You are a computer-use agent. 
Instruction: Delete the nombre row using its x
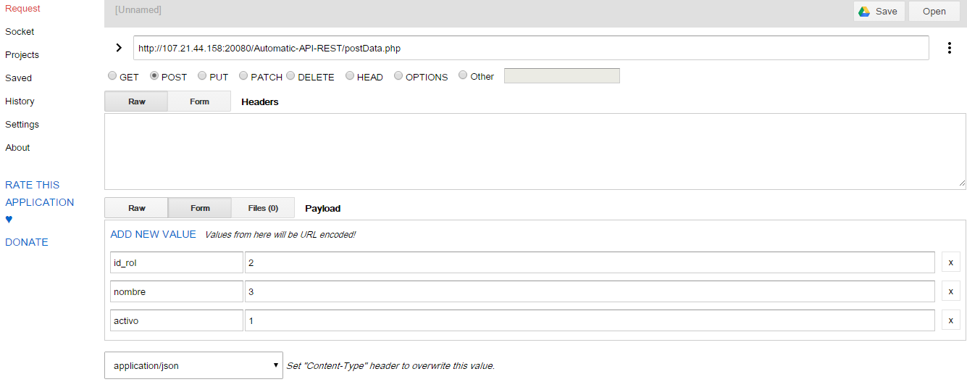pos(951,291)
